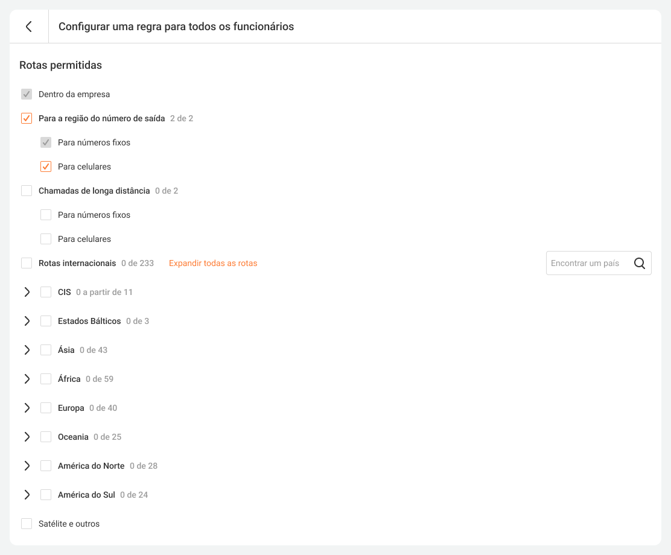The image size is (671, 555).
Task: Tick the Europa region checkbox
Action: tap(46, 408)
